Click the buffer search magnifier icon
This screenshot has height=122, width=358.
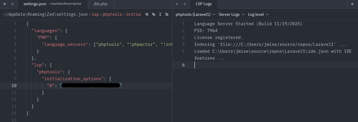pyautogui.click(x=147, y=14)
